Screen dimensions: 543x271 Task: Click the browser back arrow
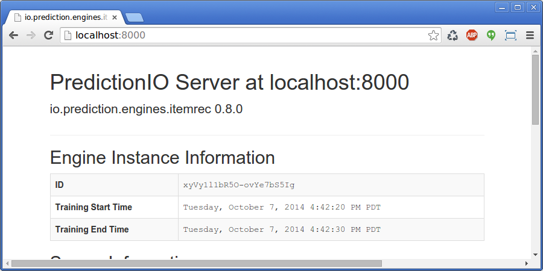13,36
